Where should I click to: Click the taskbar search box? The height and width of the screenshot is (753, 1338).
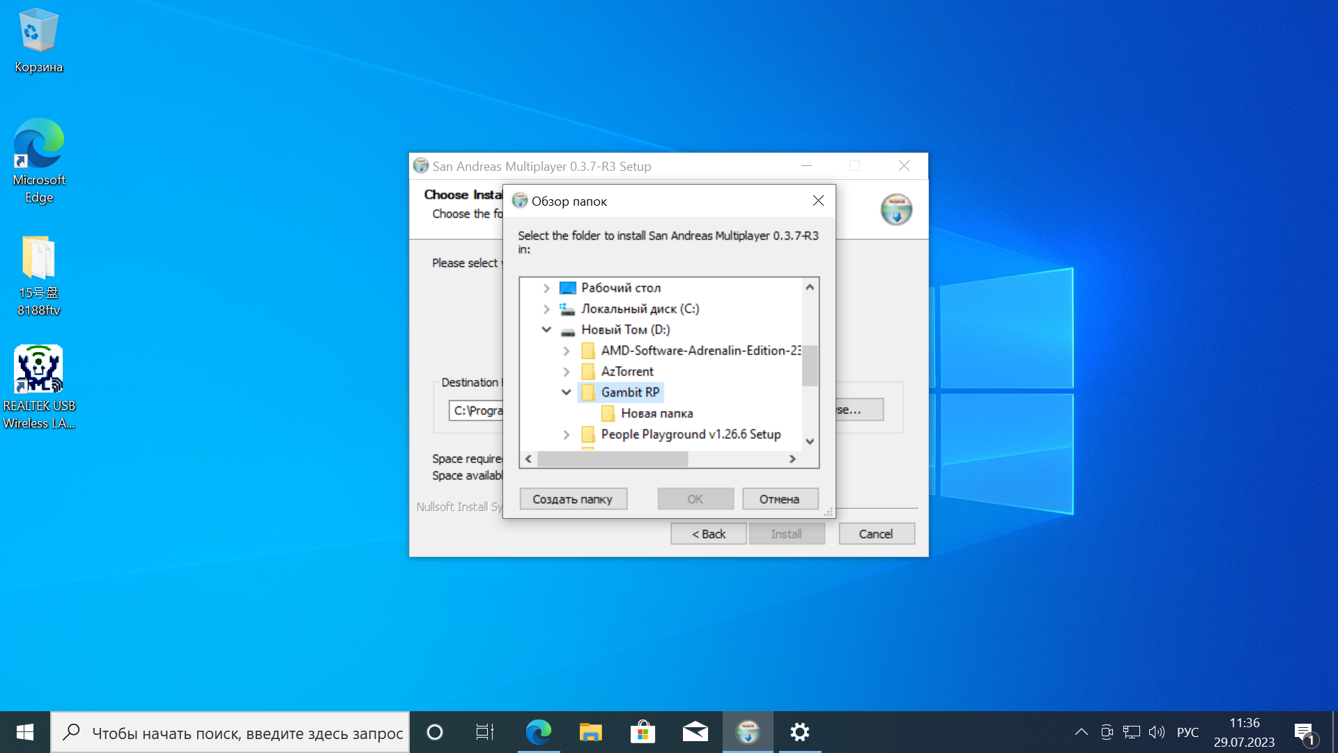click(x=230, y=732)
